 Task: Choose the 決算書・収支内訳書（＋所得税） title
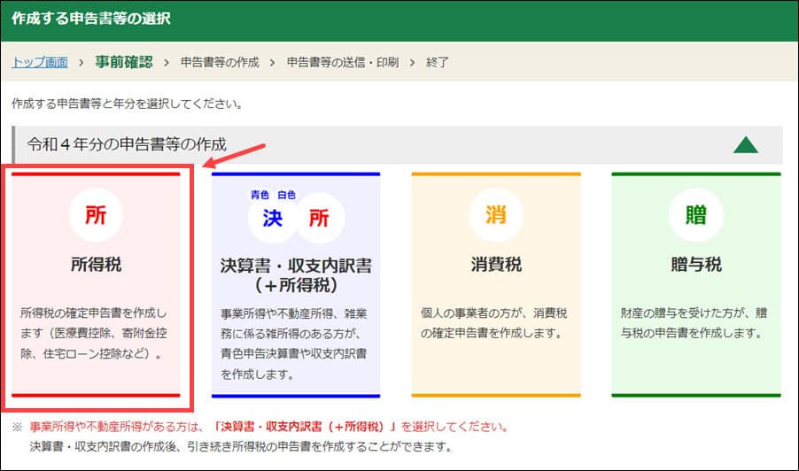(295, 274)
